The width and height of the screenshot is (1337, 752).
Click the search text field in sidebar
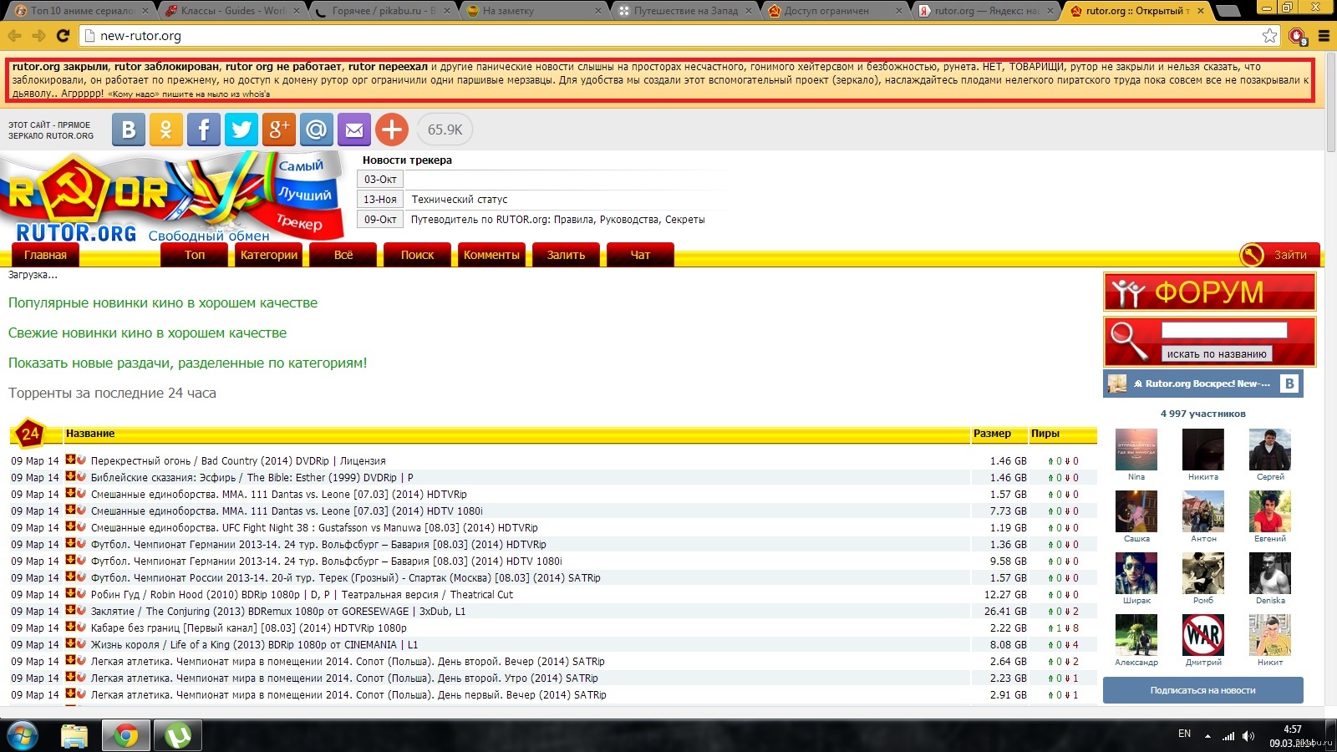point(1224,330)
